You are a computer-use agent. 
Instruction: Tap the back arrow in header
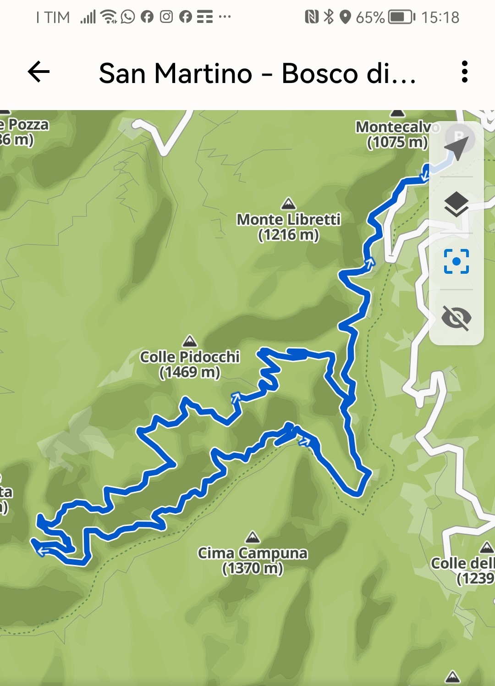(x=38, y=72)
